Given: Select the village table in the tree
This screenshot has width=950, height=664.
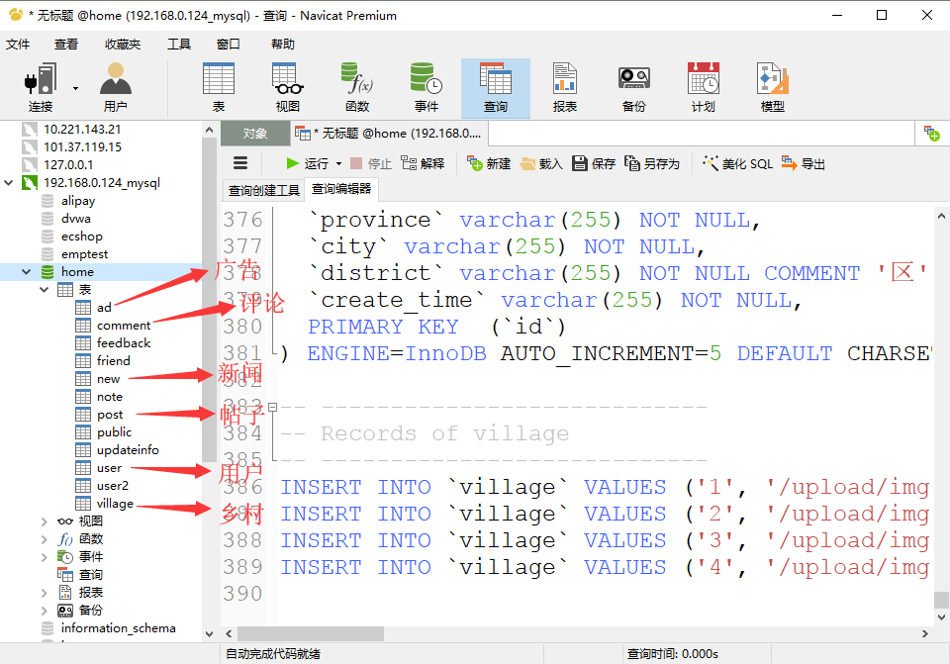Looking at the screenshot, I should point(115,504).
